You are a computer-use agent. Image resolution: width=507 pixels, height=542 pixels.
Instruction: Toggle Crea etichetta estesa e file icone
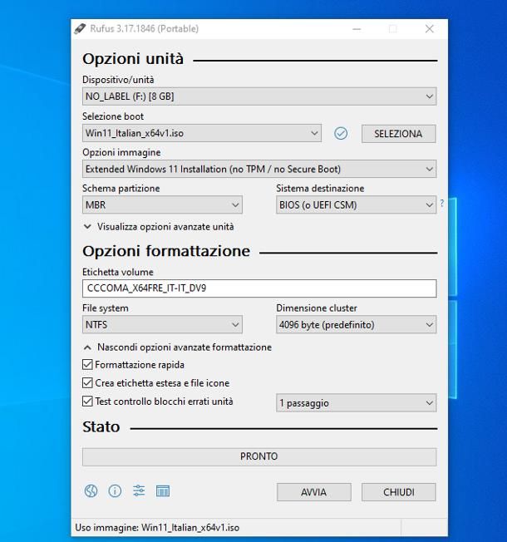(87, 383)
